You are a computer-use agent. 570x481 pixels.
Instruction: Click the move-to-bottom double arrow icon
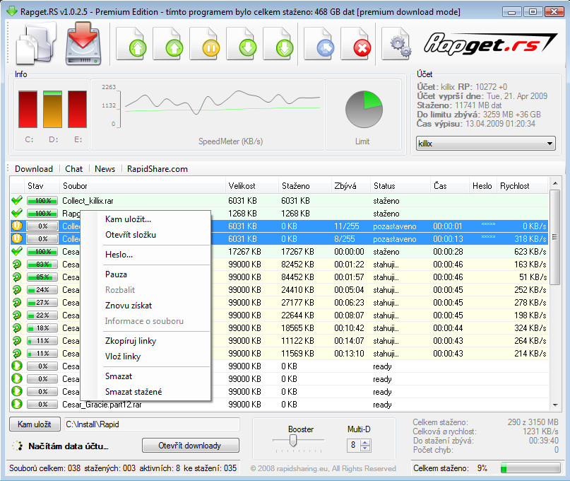tap(279, 43)
